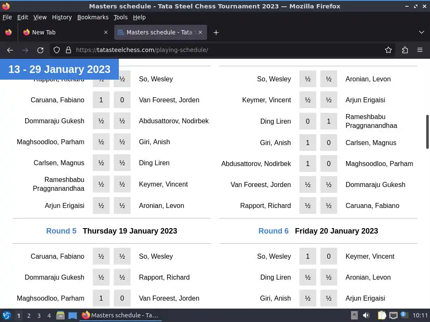Open the Help menu

[x=139, y=17]
